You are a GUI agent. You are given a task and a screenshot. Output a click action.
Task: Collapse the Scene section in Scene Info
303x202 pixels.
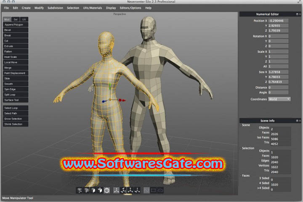pyautogui.click(x=241, y=125)
